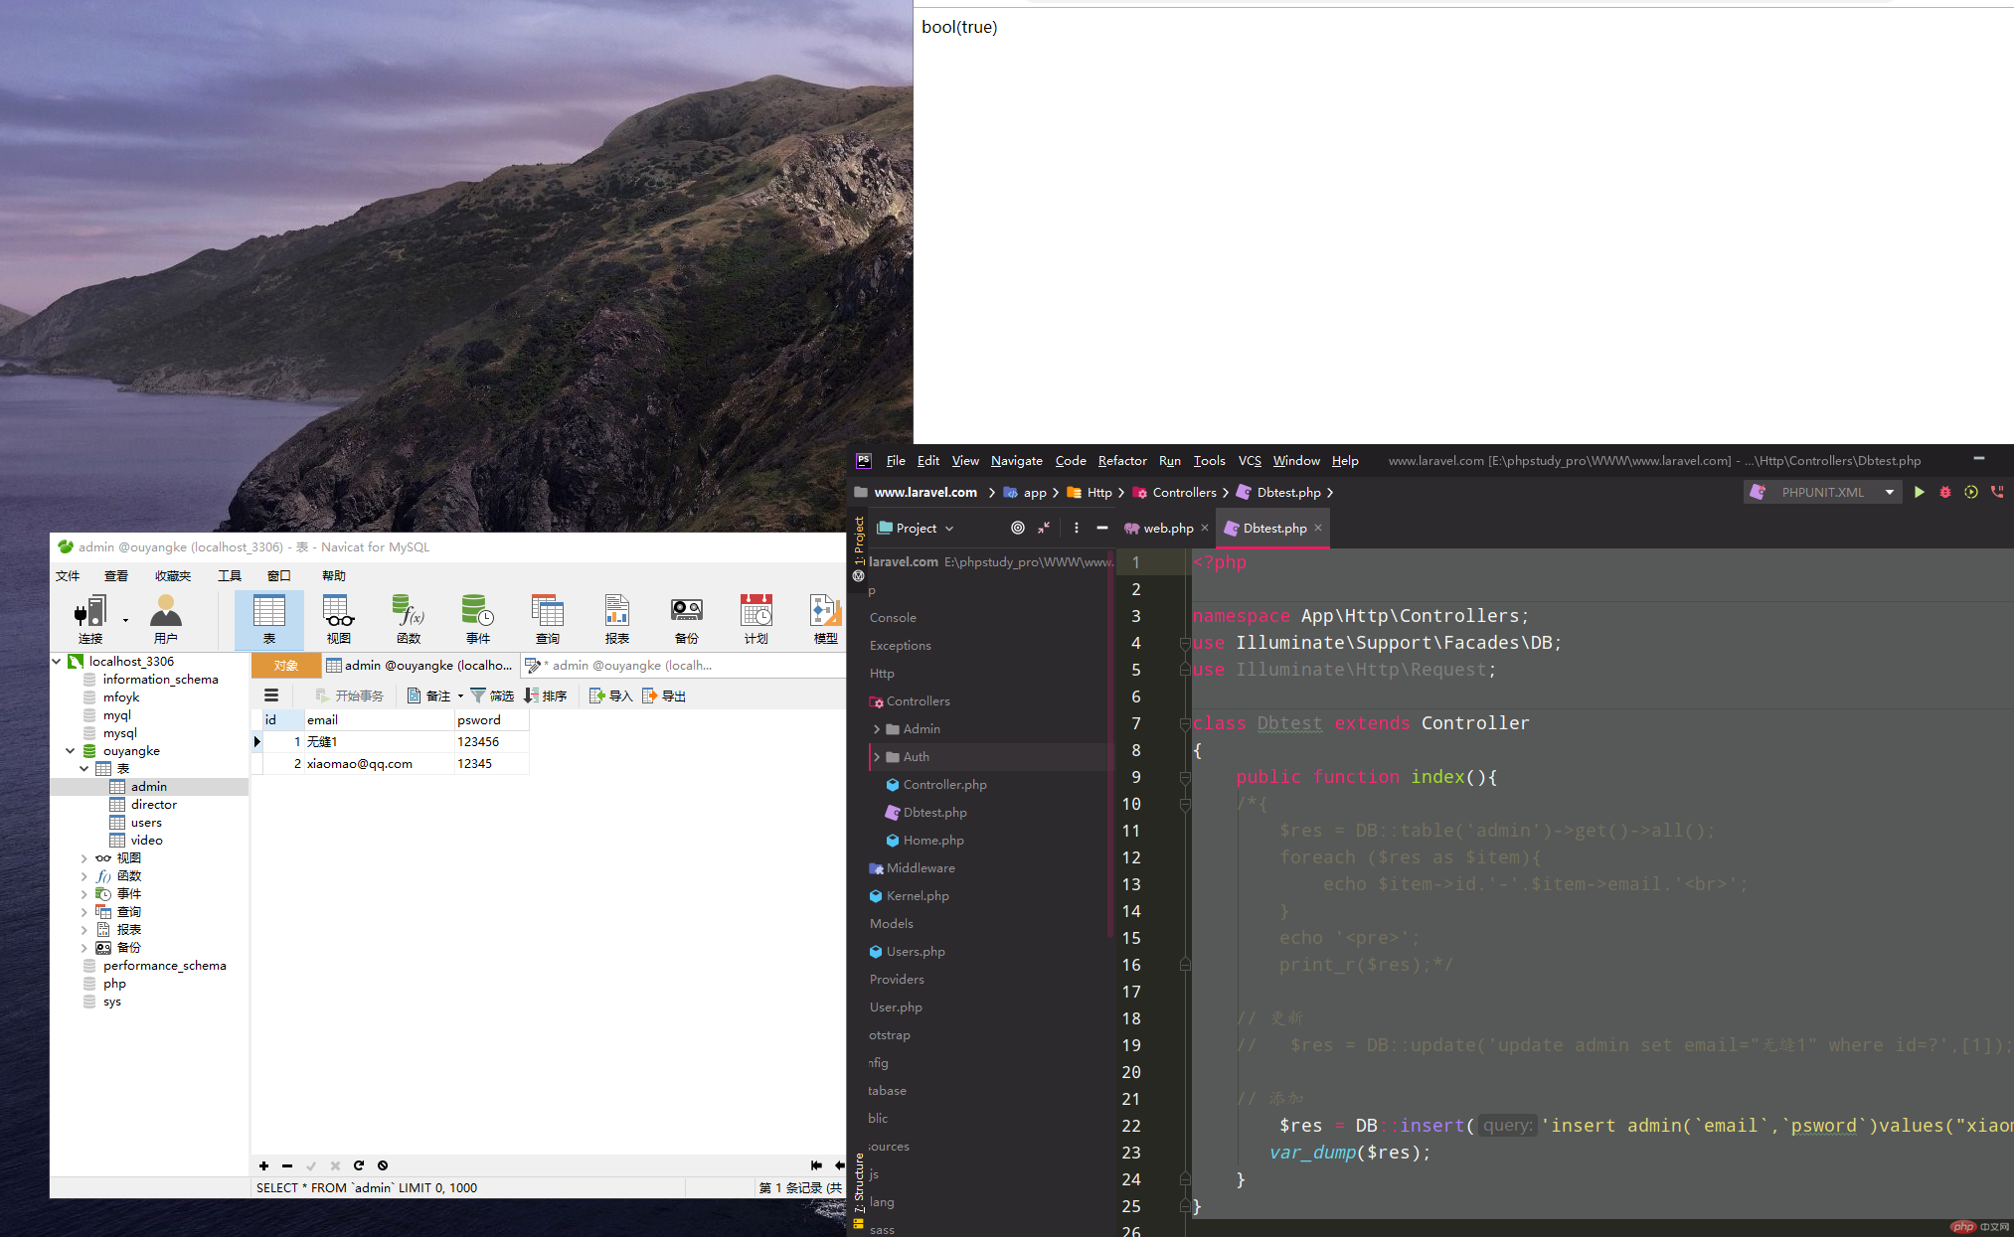The height and width of the screenshot is (1237, 2014).
Task: Open the VCS menu in PhpStorm
Action: (x=1250, y=460)
